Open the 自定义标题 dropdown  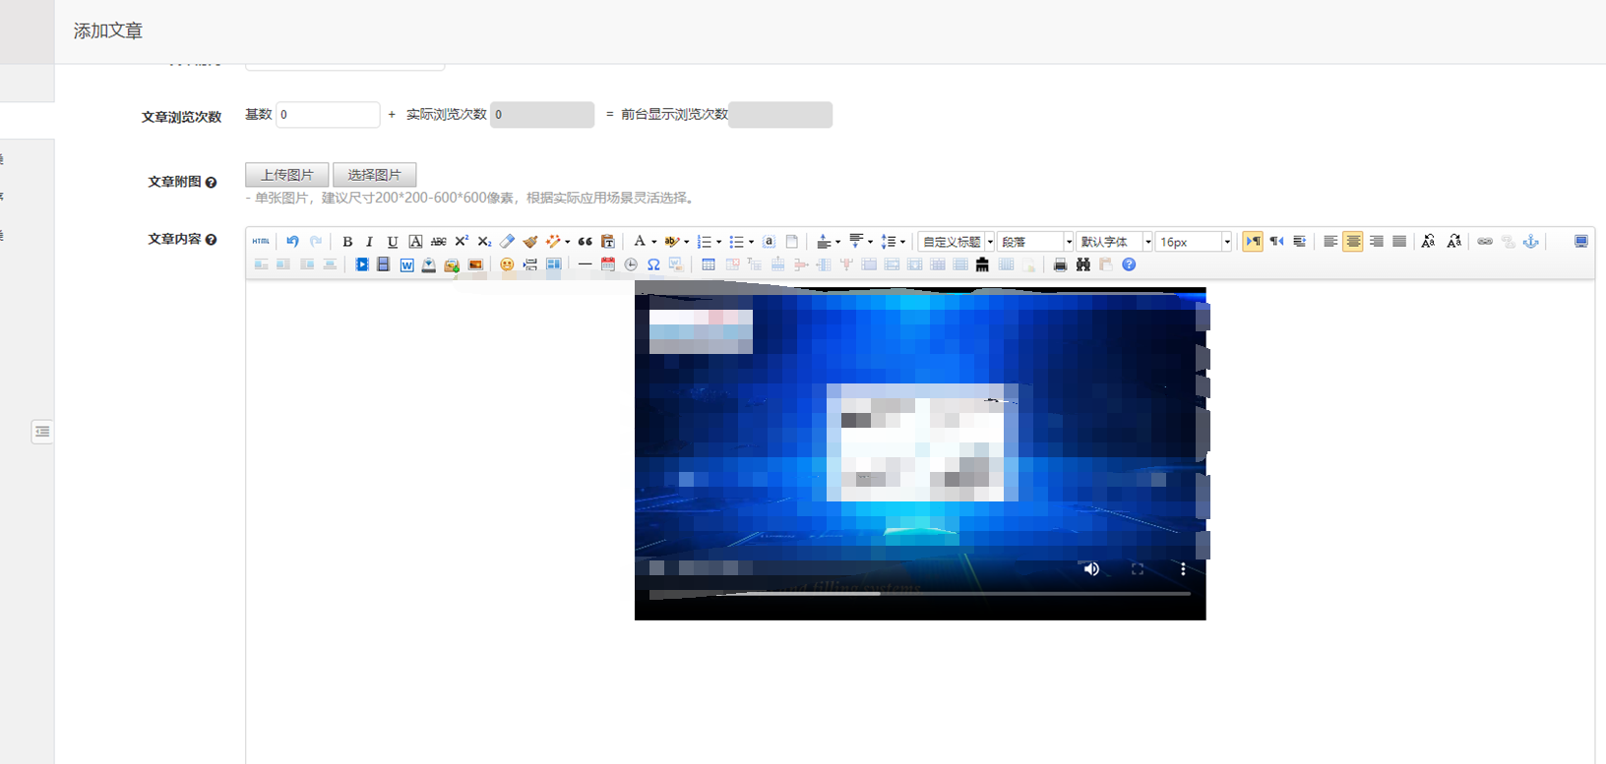click(957, 242)
